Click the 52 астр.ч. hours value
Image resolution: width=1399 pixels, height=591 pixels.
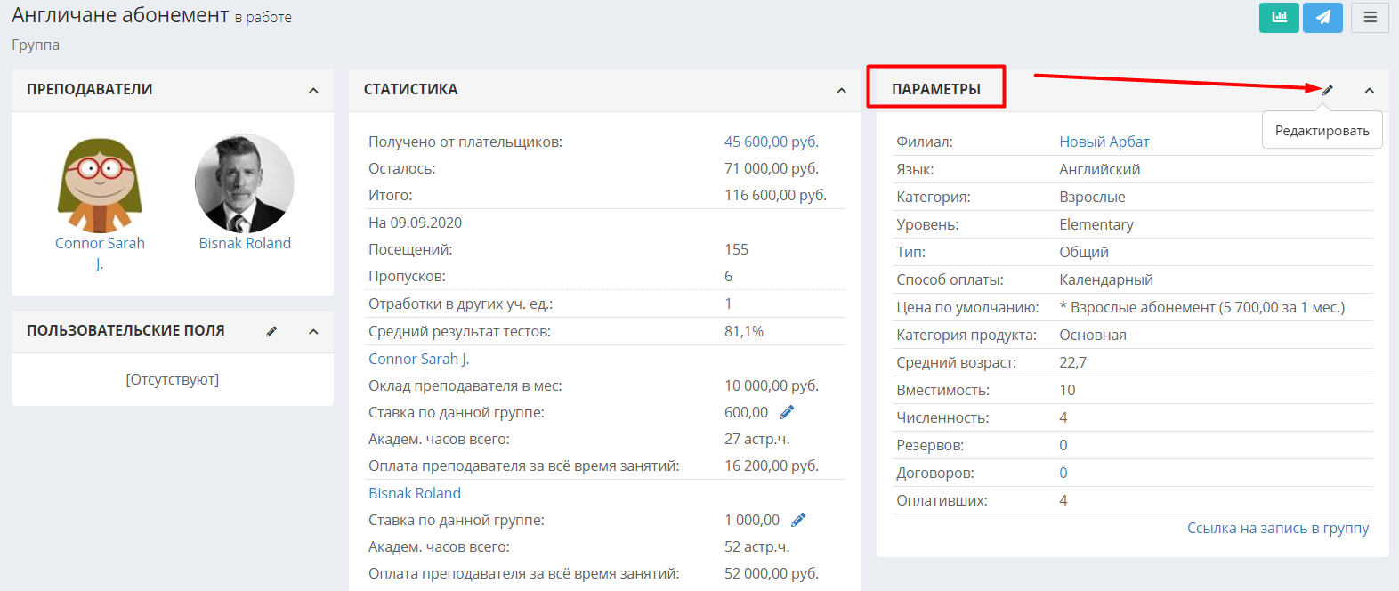(x=756, y=546)
